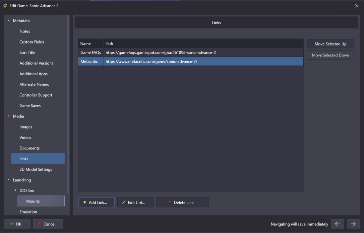Select the metacritic.com URL cell

(x=203, y=61)
